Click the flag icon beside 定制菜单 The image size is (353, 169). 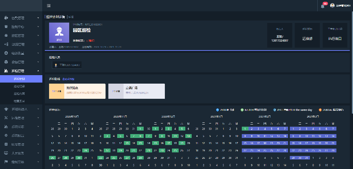pyautogui.click(x=6, y=162)
